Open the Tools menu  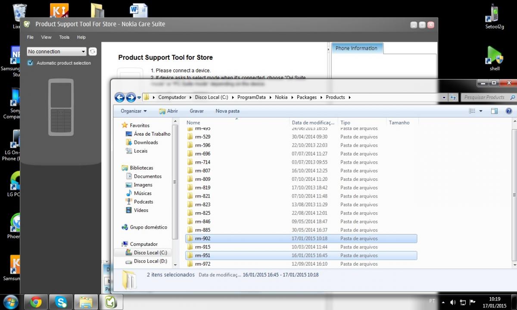64,37
